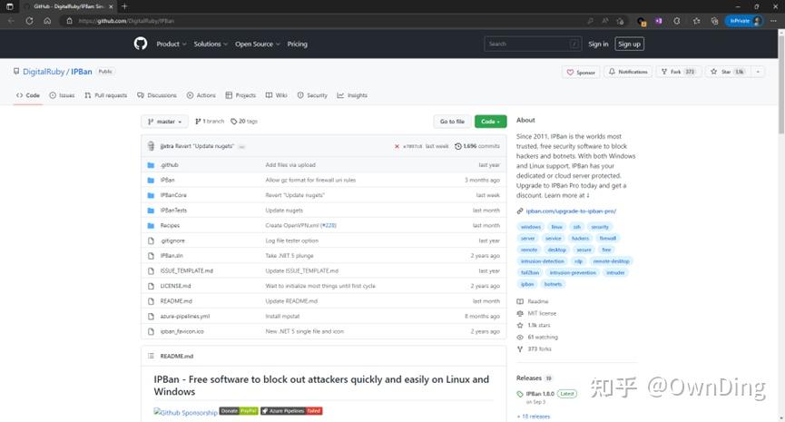The image size is (785, 422).
Task: Switch to the Discussions tab
Action: tap(157, 95)
